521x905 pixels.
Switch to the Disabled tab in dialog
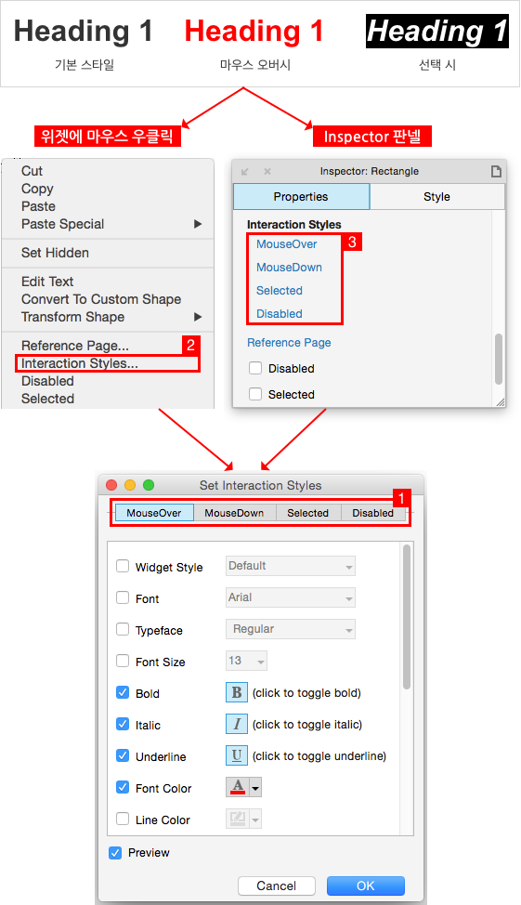(x=372, y=513)
